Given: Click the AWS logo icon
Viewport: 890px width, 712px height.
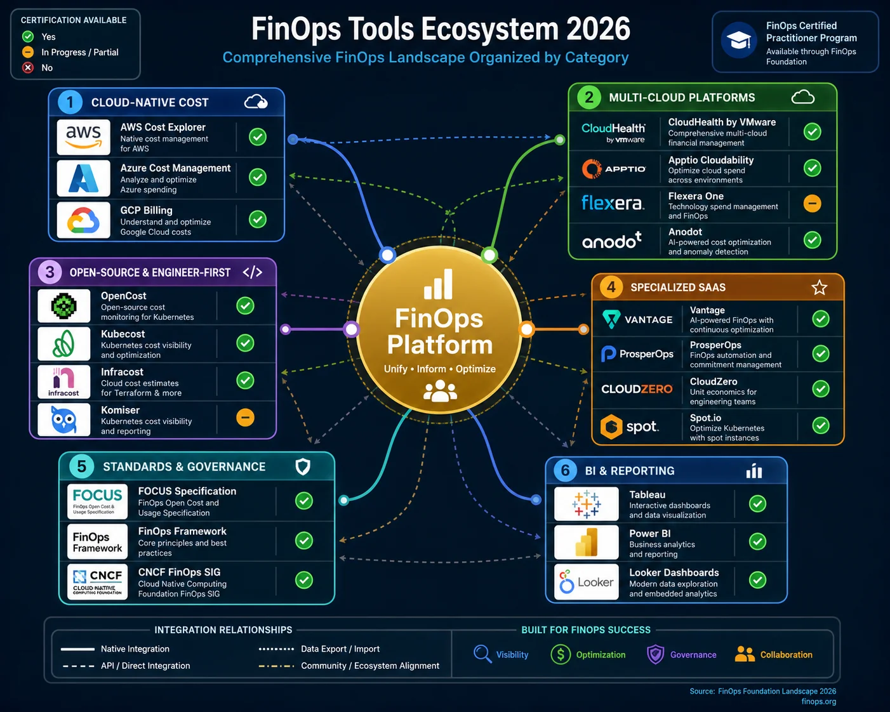Looking at the screenshot, I should [x=83, y=137].
